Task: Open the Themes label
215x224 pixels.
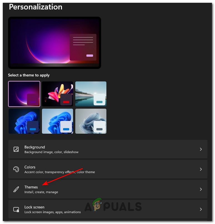Action: [31, 187]
